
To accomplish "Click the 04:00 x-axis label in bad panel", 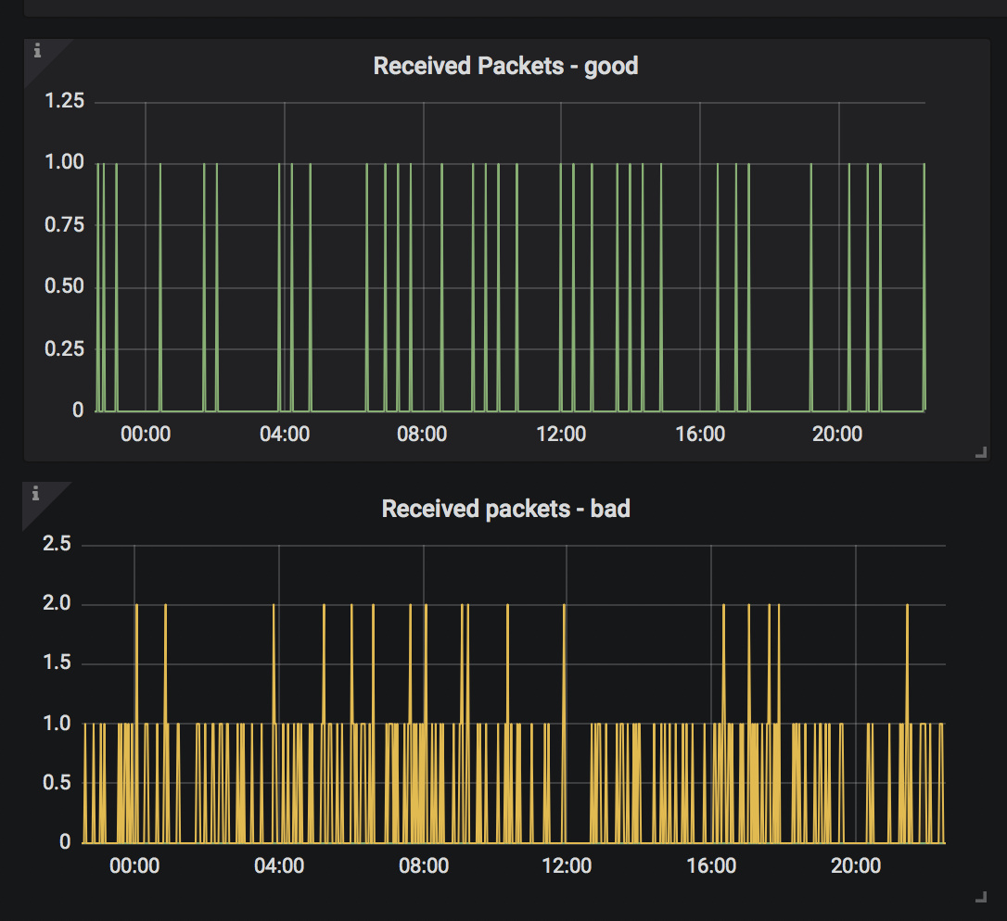I will [x=278, y=866].
